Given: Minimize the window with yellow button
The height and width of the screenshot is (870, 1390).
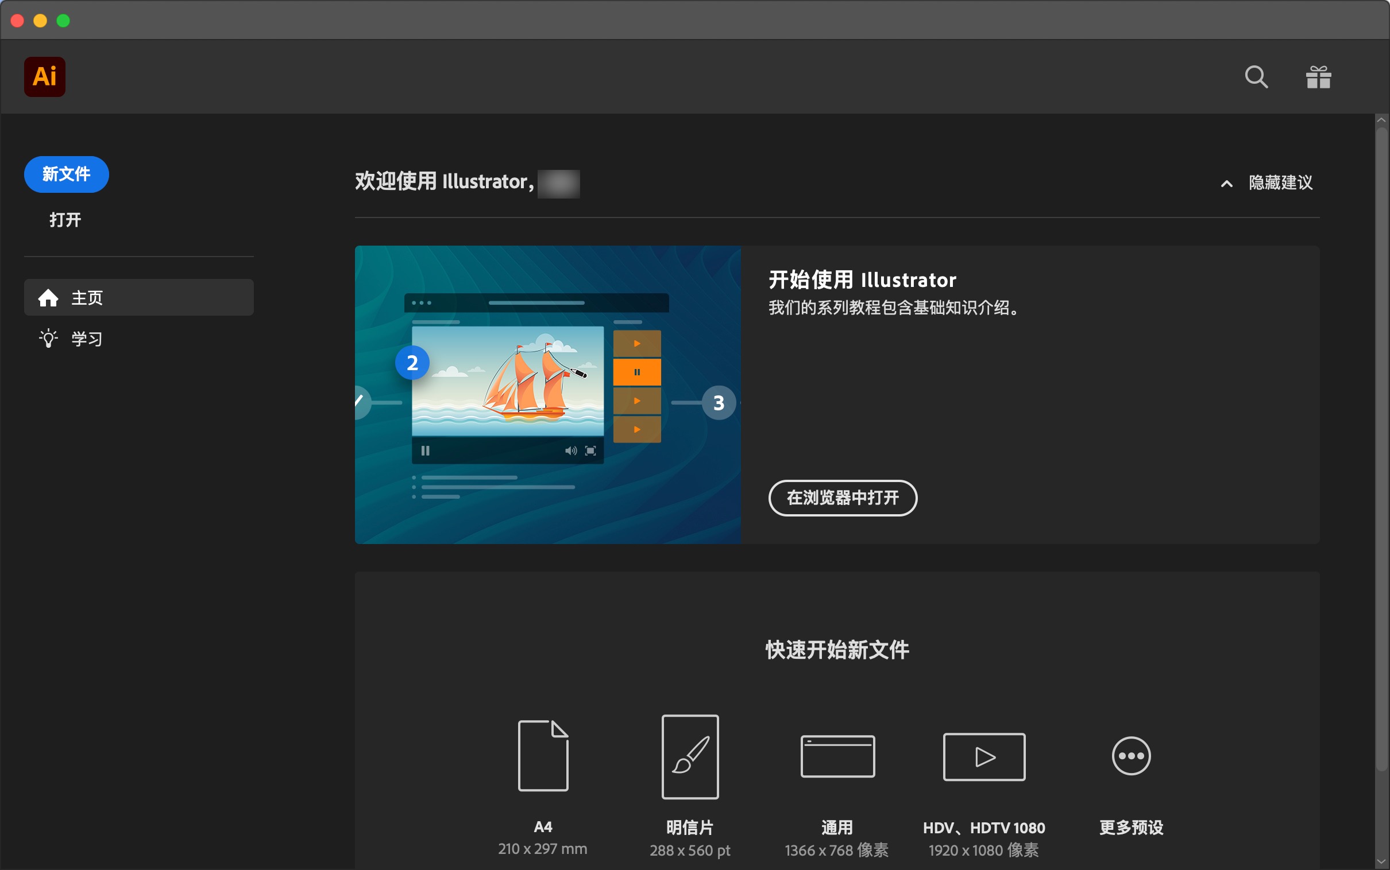Looking at the screenshot, I should tap(40, 21).
